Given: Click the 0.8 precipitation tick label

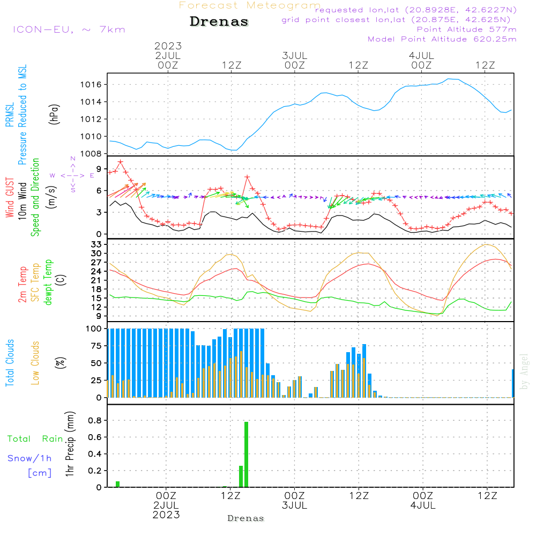Looking at the screenshot, I should (x=95, y=420).
